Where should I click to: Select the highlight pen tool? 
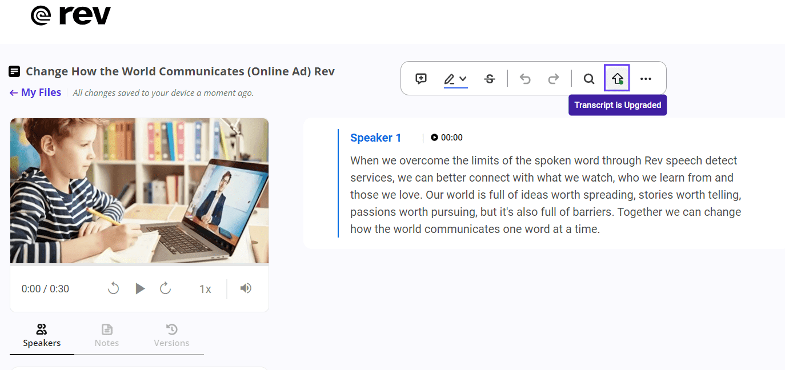tap(450, 79)
